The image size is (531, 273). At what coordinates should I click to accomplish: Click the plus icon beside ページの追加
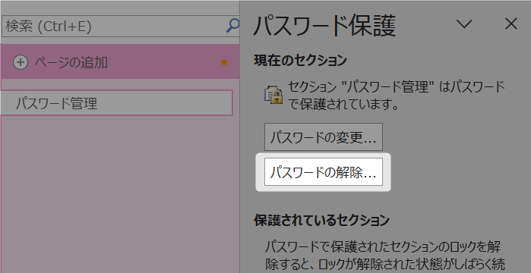[x=21, y=62]
